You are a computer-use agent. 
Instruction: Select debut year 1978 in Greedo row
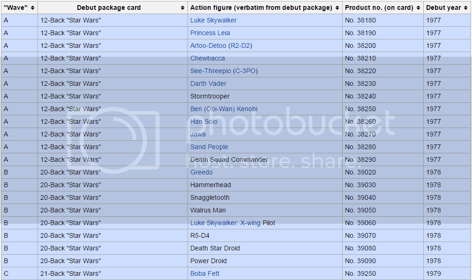(x=434, y=172)
